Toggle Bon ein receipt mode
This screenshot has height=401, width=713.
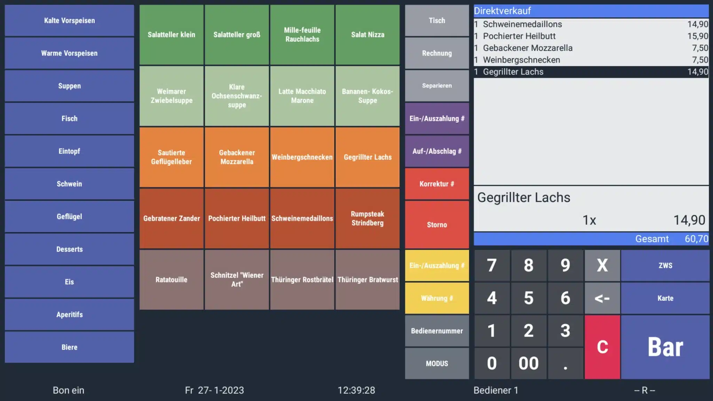(x=68, y=390)
